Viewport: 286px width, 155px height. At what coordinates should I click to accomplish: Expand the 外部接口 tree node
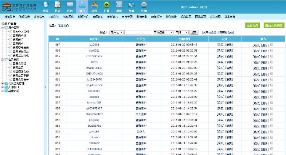click(2, 87)
